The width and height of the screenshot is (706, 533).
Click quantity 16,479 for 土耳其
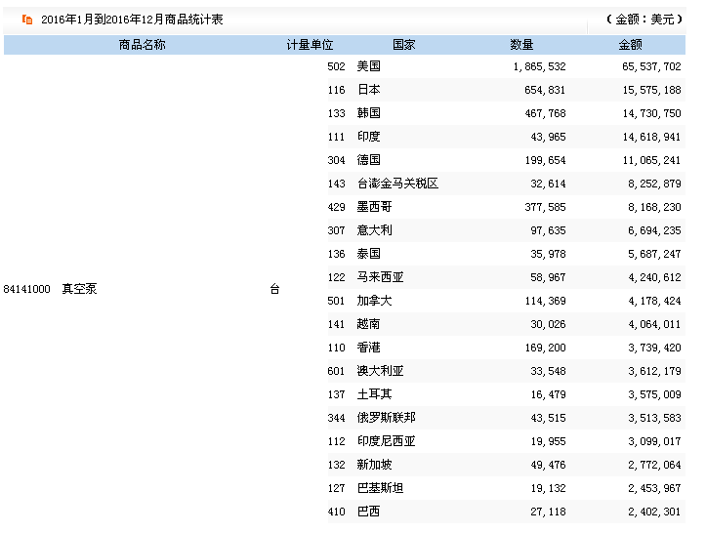coord(548,394)
